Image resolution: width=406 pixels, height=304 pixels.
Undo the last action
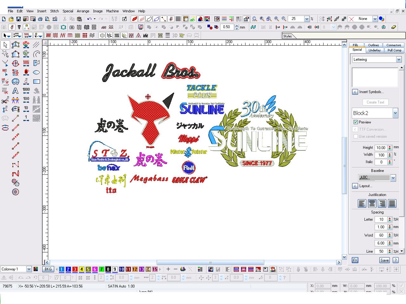point(89,19)
